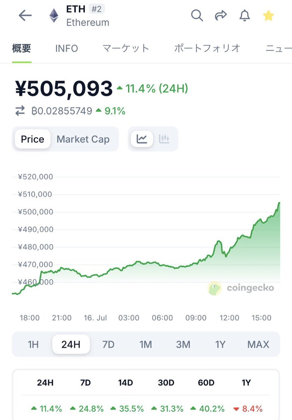Screen dimensions: 292x420
Task: Open the マーケット tab
Action: point(126,48)
